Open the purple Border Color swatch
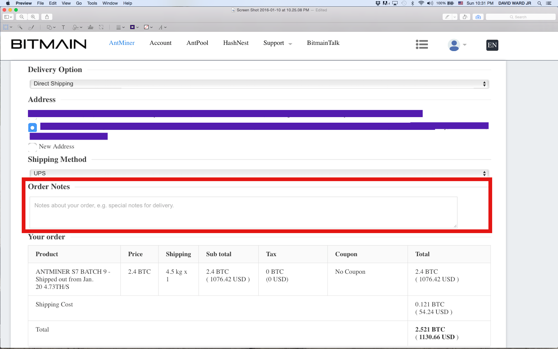The width and height of the screenshot is (558, 349). tap(134, 27)
